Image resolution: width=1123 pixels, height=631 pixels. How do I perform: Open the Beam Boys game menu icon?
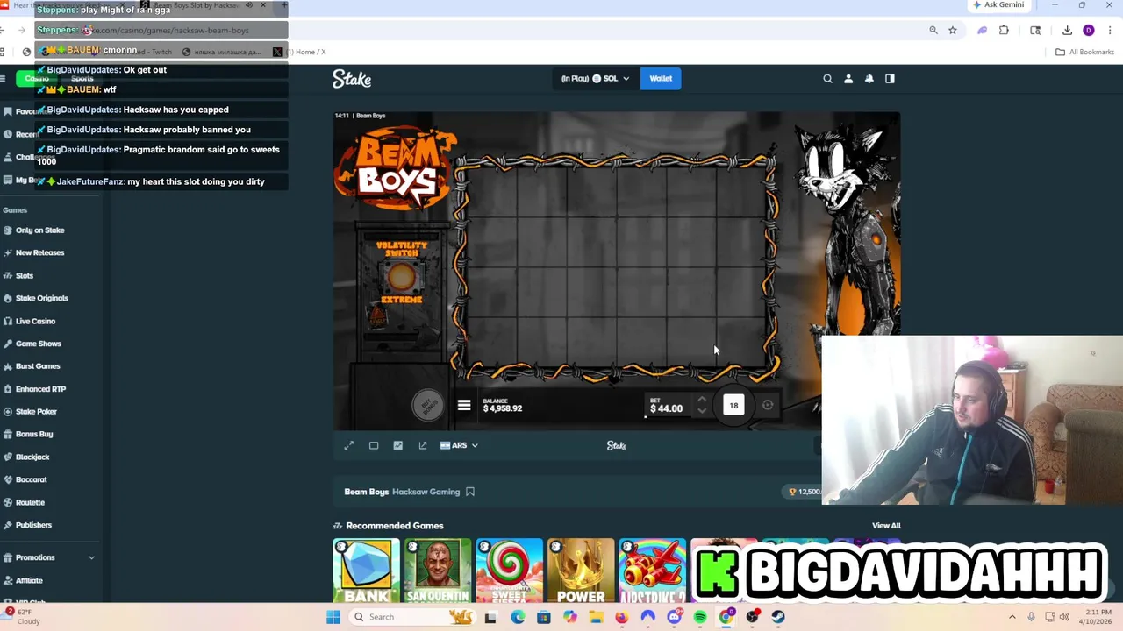464,405
